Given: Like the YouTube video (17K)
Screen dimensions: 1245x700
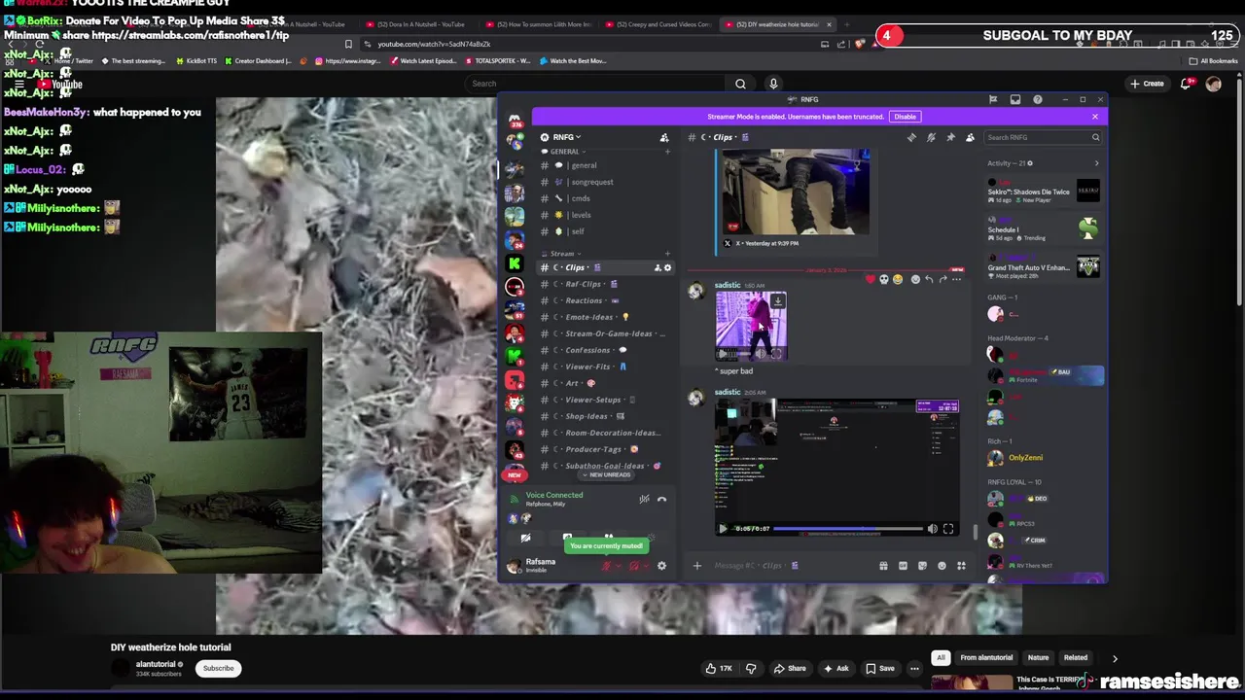Looking at the screenshot, I should (x=719, y=668).
